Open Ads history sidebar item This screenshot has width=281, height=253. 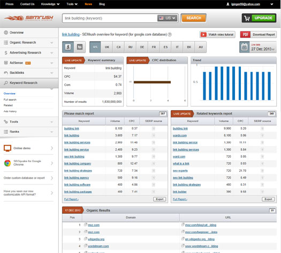(x=10, y=111)
